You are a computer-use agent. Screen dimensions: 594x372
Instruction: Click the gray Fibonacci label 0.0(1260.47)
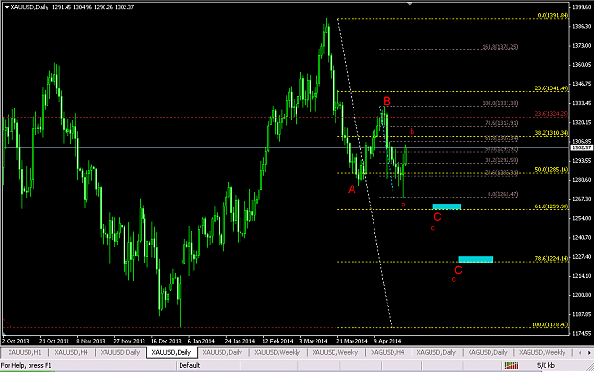pyautogui.click(x=503, y=194)
